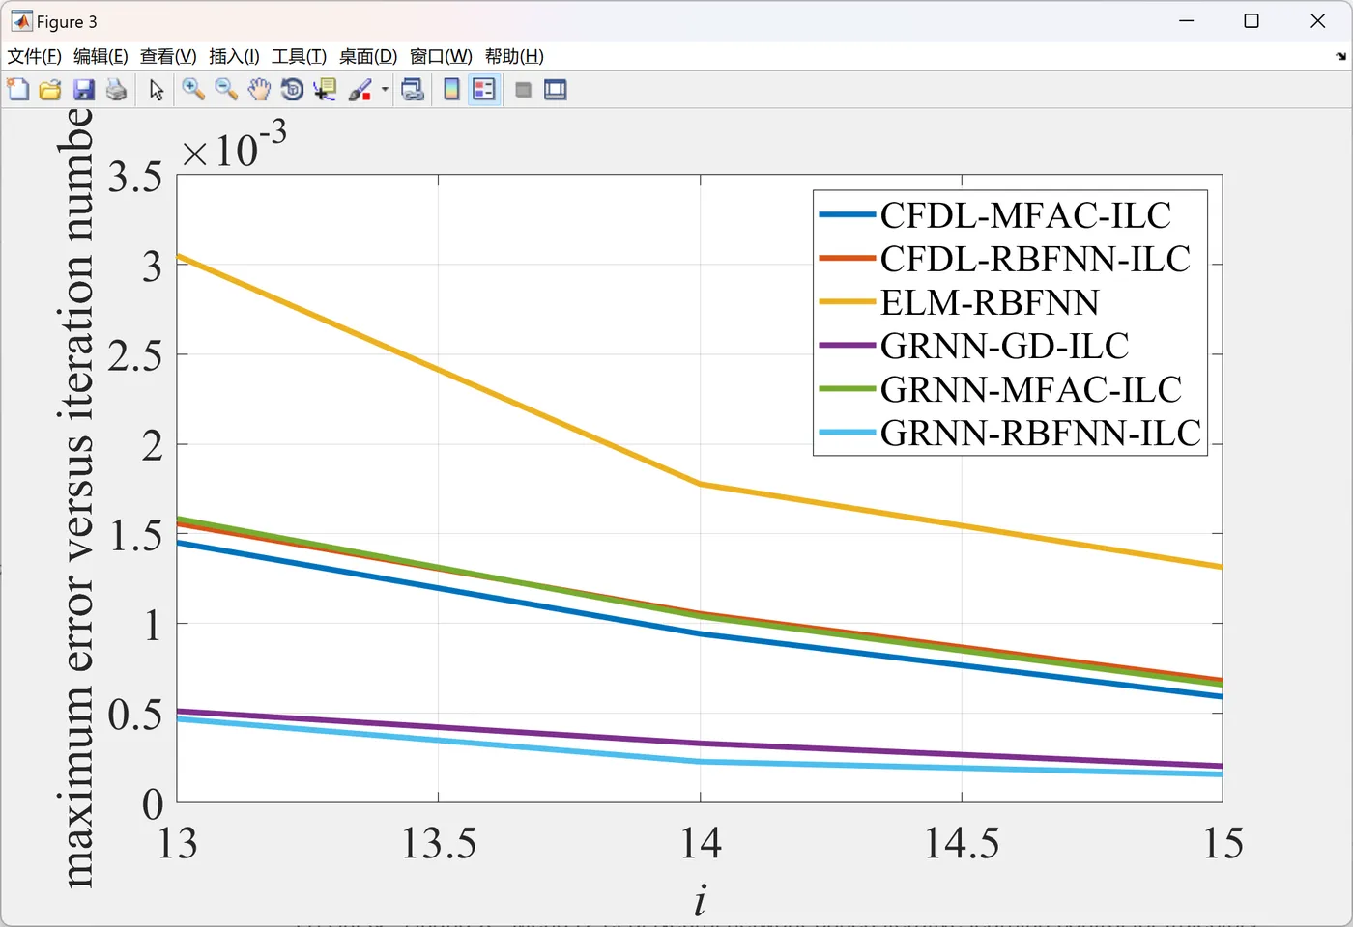Click the ×10^-3 exponent label
The width and height of the screenshot is (1353, 927).
235,146
